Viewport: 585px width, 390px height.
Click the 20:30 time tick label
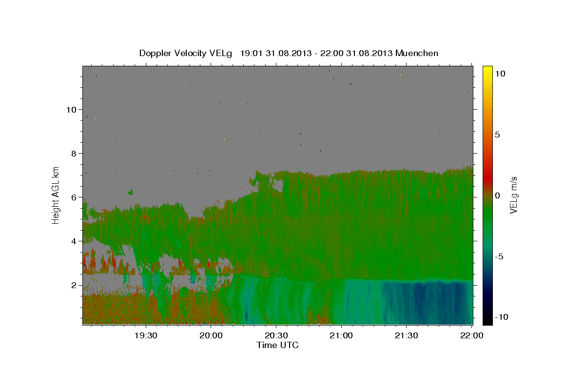[x=276, y=335]
